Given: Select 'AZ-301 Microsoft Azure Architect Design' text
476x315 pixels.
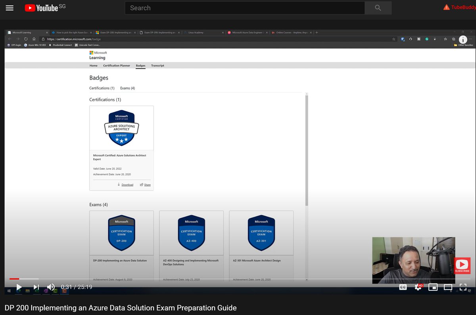Looking at the screenshot, I should click(257, 261).
